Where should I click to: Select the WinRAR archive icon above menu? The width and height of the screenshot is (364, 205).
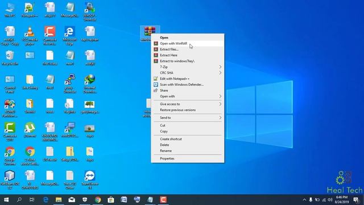[x=150, y=33]
